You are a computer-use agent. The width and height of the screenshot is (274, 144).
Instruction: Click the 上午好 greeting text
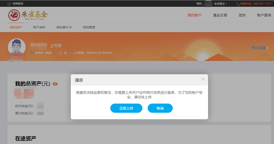56,46
